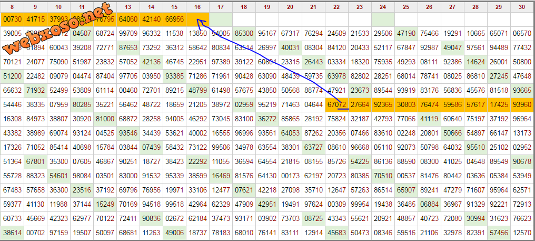Select green cell 50666

[452, 134]
